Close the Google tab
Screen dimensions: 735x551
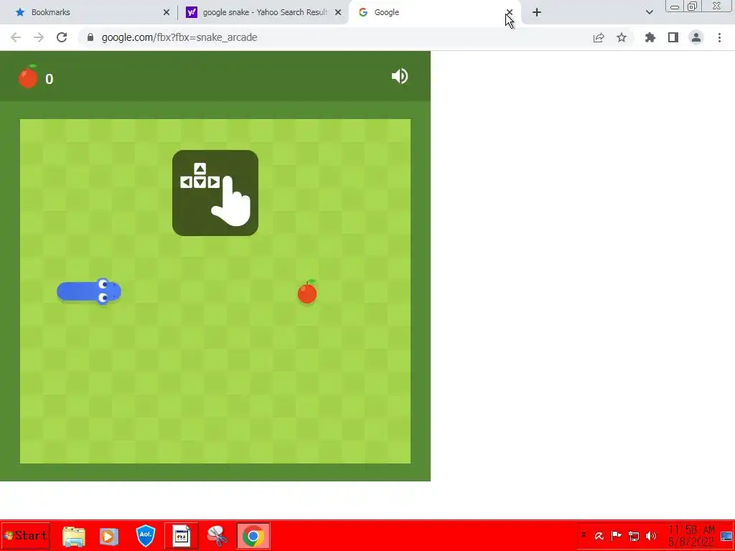click(x=510, y=12)
